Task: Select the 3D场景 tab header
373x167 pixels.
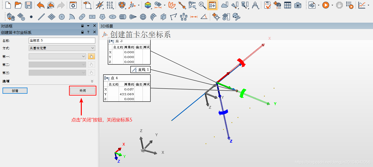Action: point(107,26)
